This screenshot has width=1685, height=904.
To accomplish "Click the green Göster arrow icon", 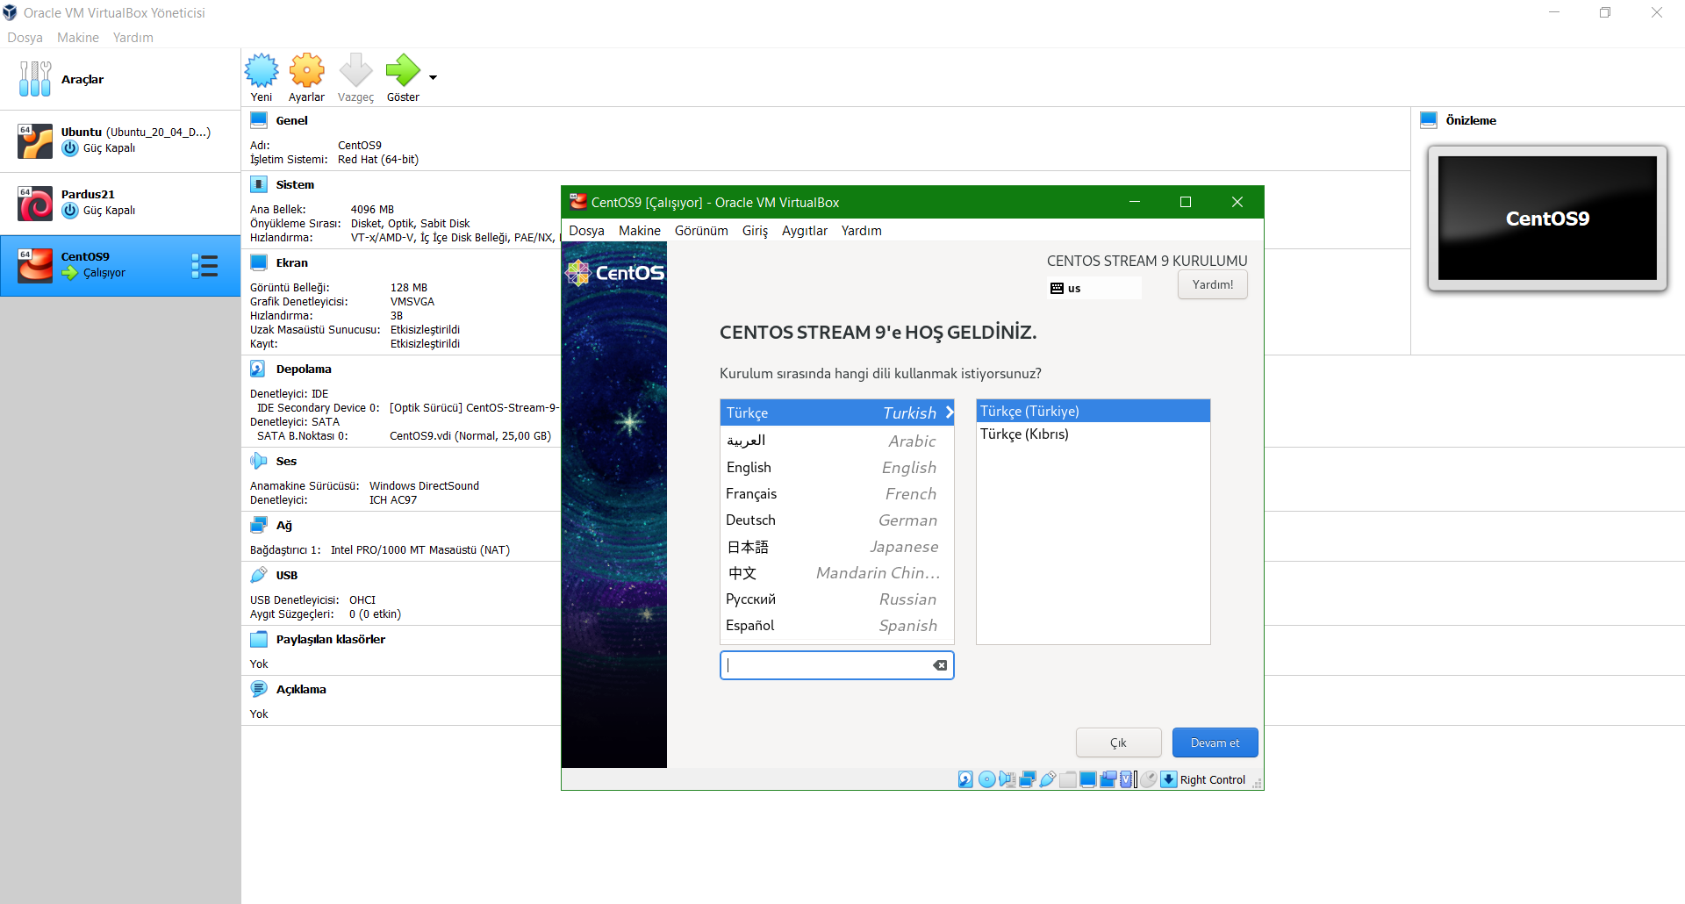I will click(x=403, y=70).
